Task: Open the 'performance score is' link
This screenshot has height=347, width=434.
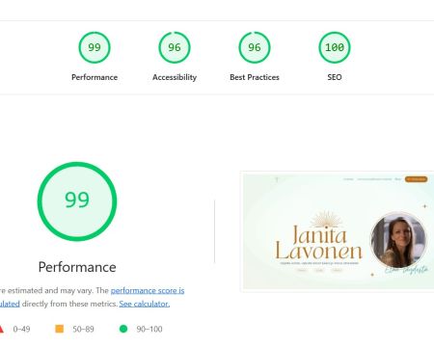Action: tap(148, 290)
